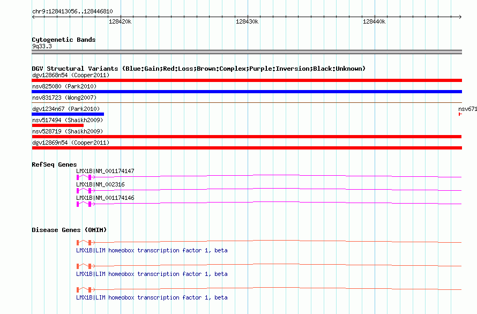Open the nsv831723 (Wong2007) variant label
This screenshot has height=314, width=477.
(64, 98)
